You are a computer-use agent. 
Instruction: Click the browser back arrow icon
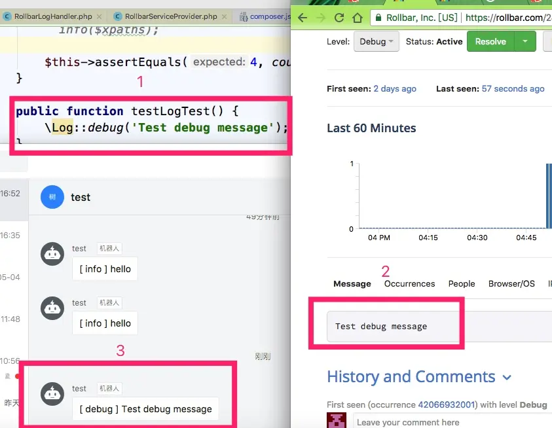(303, 18)
